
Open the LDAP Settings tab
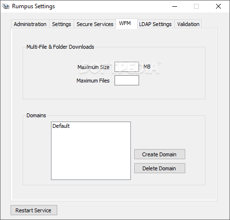click(155, 24)
